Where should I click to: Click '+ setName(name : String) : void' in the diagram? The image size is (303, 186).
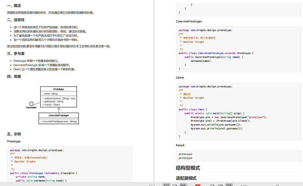pos(58,98)
